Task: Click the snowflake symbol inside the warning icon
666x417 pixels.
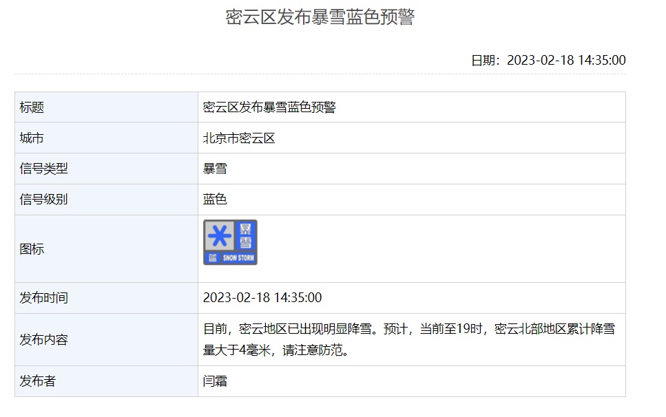Action: 220,236
